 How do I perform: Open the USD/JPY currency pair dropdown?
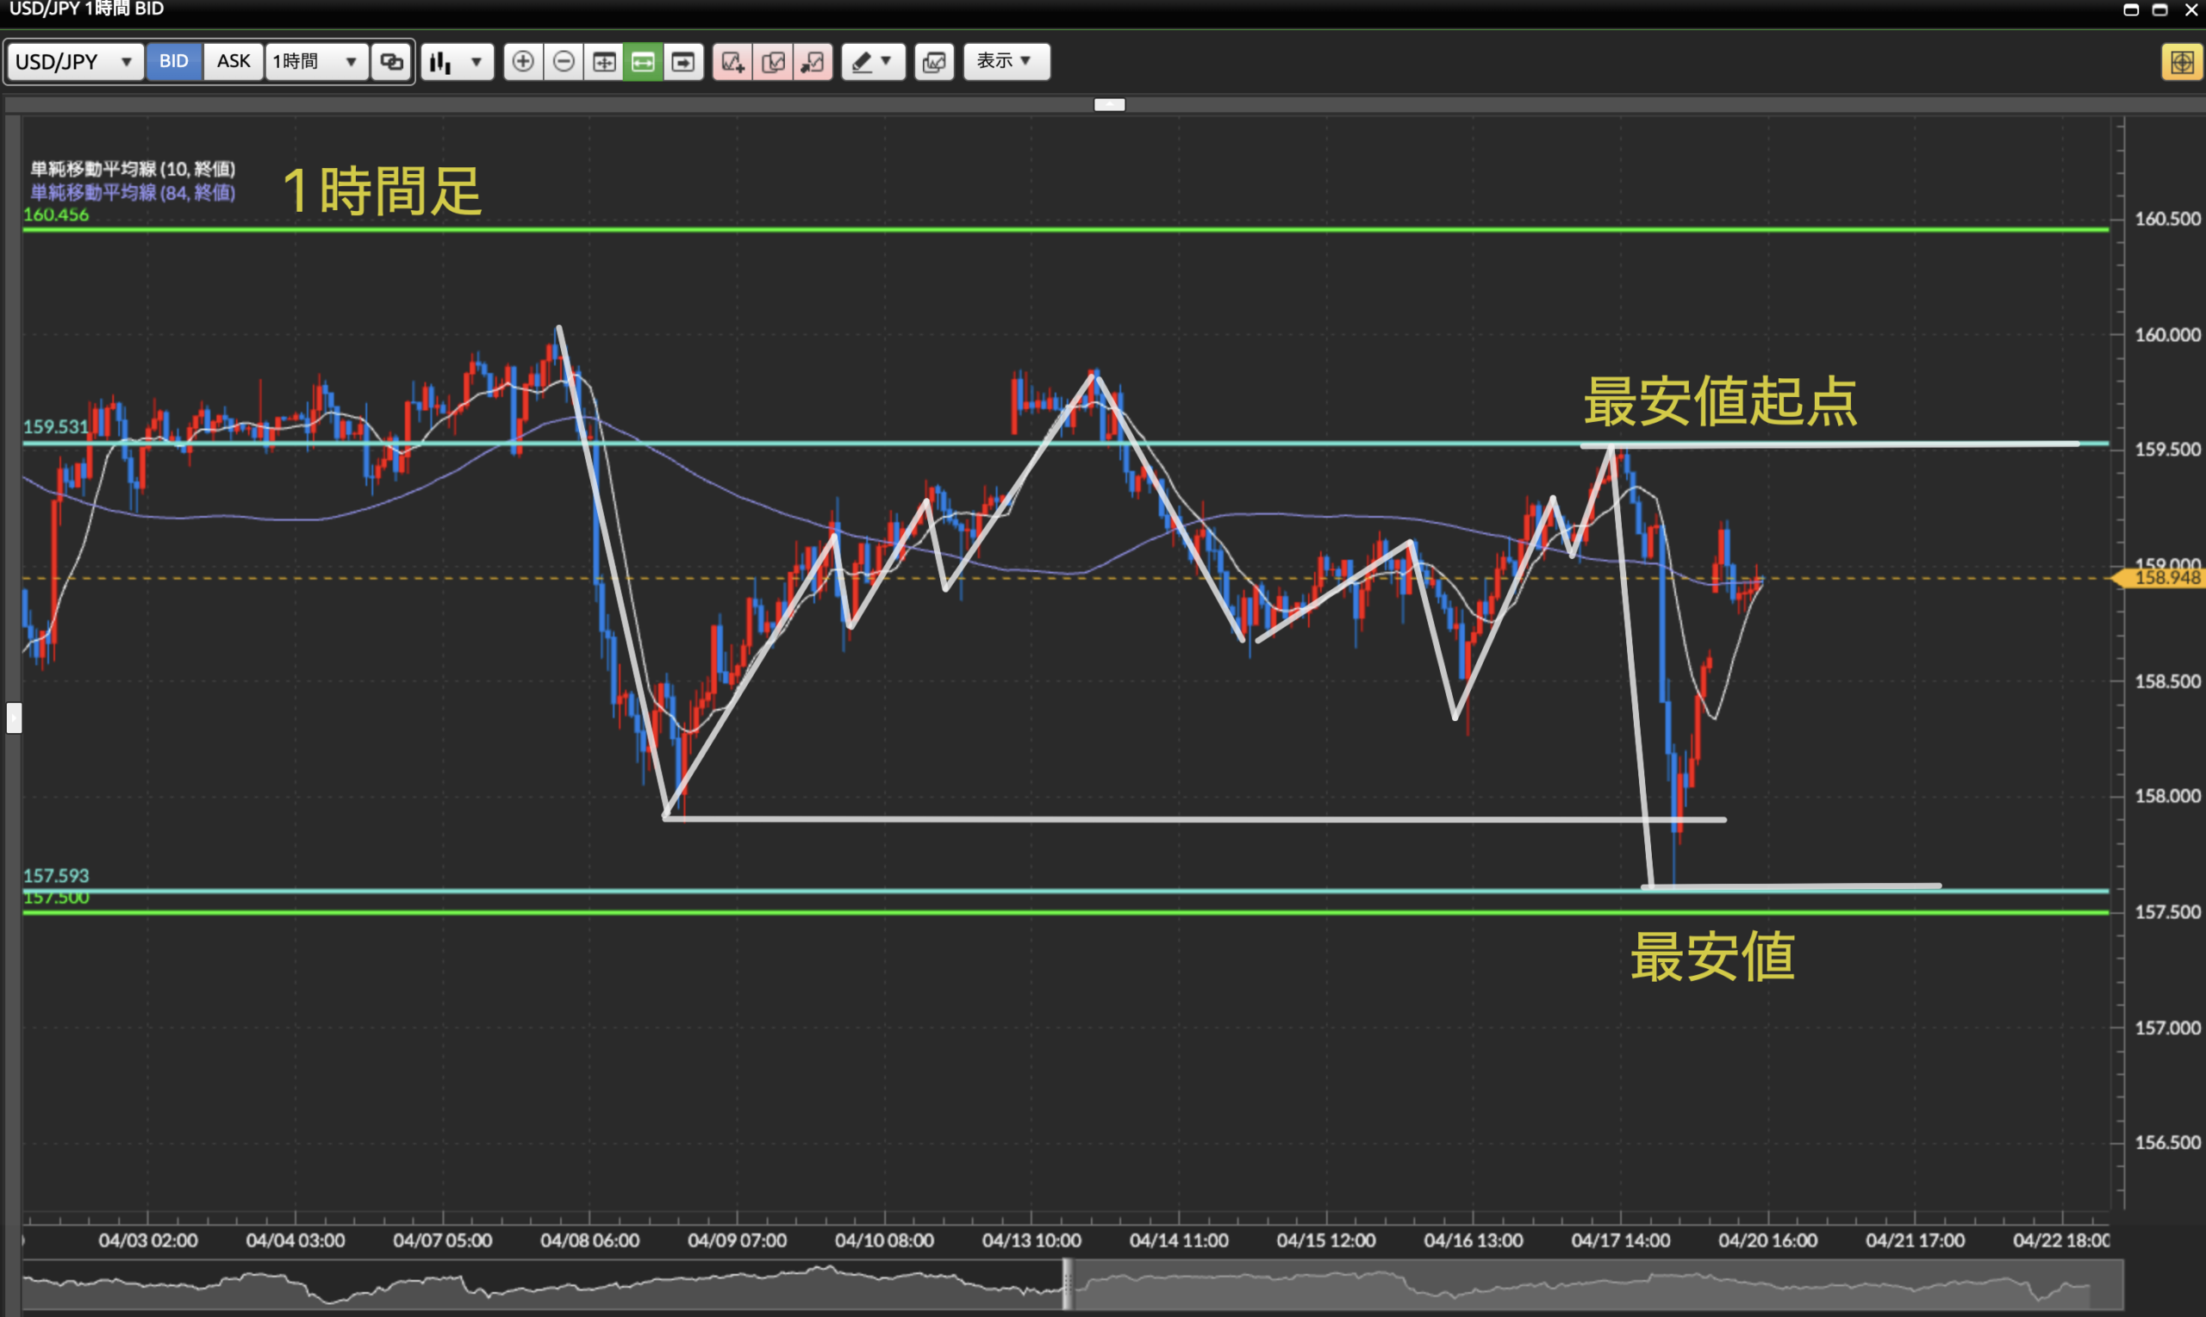coord(75,61)
